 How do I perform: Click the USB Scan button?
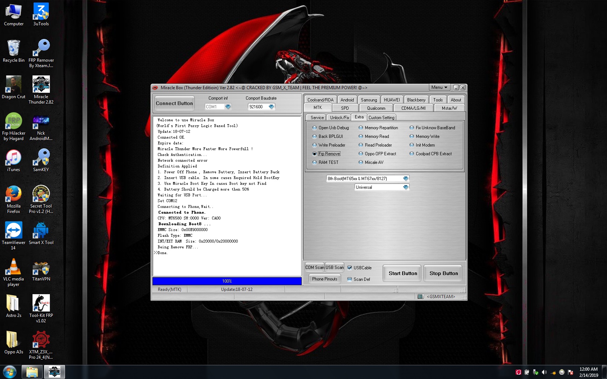[x=335, y=267]
